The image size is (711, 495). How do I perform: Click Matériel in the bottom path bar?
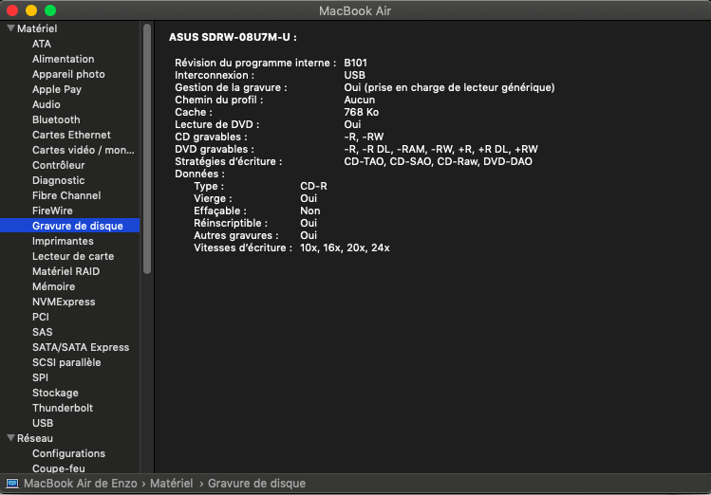(x=172, y=484)
